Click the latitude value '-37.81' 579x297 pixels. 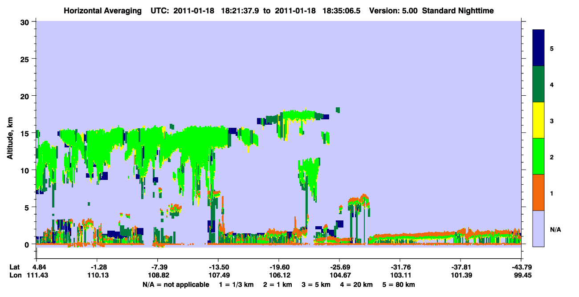click(x=461, y=267)
